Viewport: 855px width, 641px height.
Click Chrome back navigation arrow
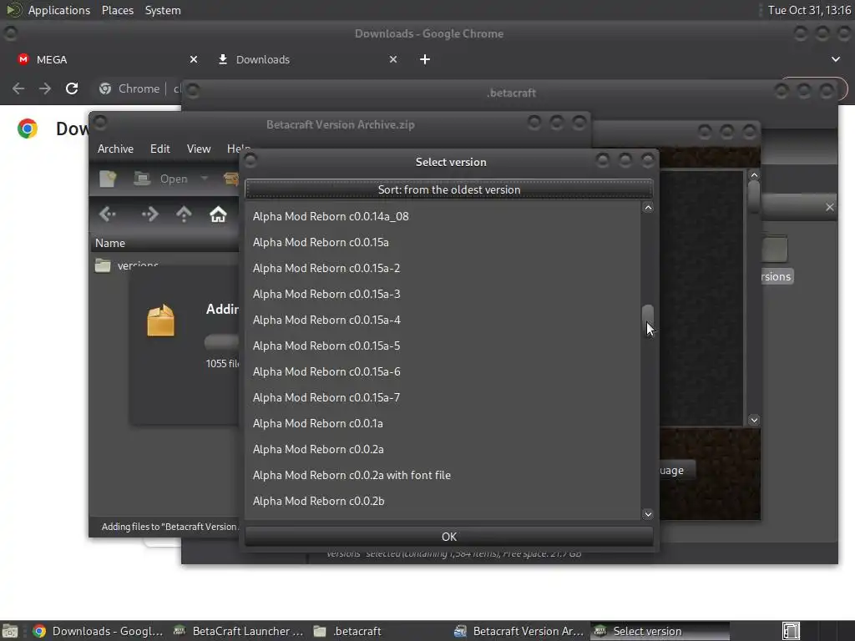click(x=18, y=88)
